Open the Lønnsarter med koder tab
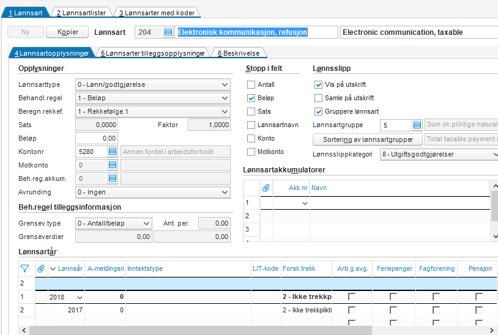The height and width of the screenshot is (335, 498). [x=157, y=13]
